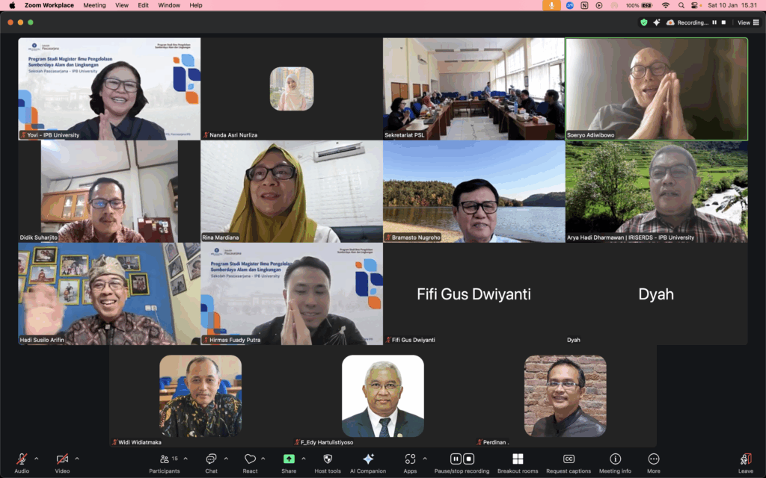Pause recording in the bottom toolbar
The height and width of the screenshot is (478, 766).
click(456, 459)
